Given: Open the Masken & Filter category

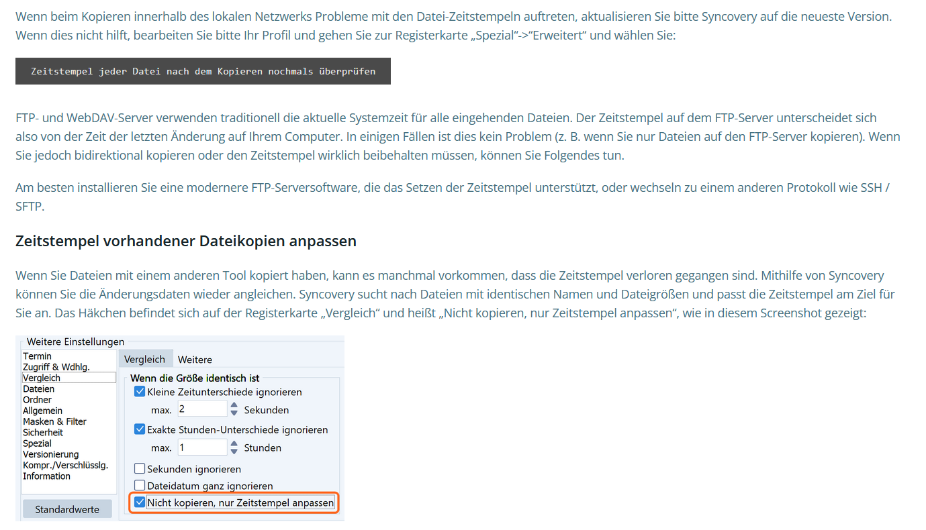Looking at the screenshot, I should [x=54, y=421].
